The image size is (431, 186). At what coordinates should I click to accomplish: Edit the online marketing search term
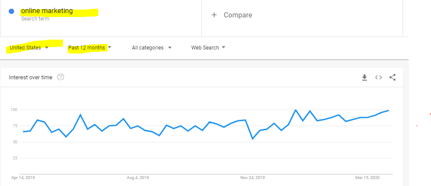point(47,11)
